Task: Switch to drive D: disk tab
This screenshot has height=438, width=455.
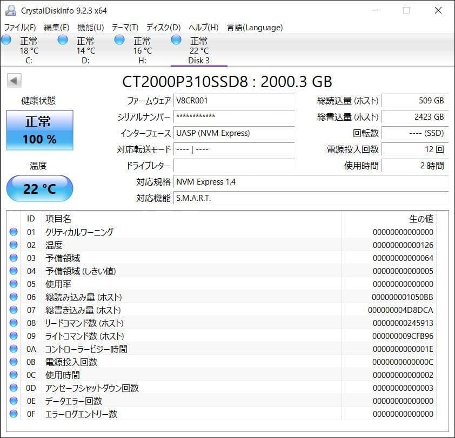Action: click(85, 50)
